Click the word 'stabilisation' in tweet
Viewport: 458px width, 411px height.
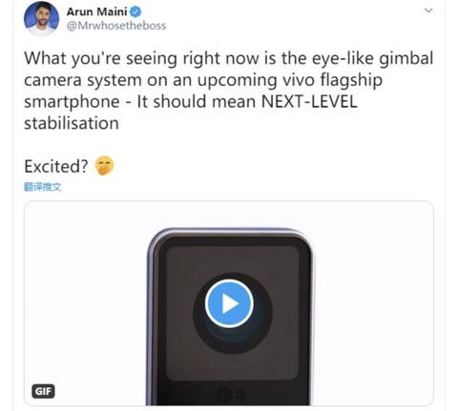tap(72, 123)
